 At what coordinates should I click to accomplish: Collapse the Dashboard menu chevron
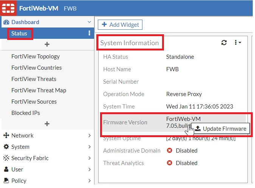(x=89, y=22)
